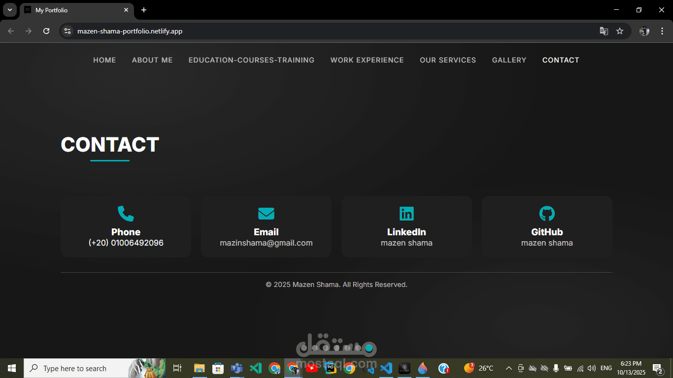
Task: Launch PyCharm from the taskbar
Action: 331,368
